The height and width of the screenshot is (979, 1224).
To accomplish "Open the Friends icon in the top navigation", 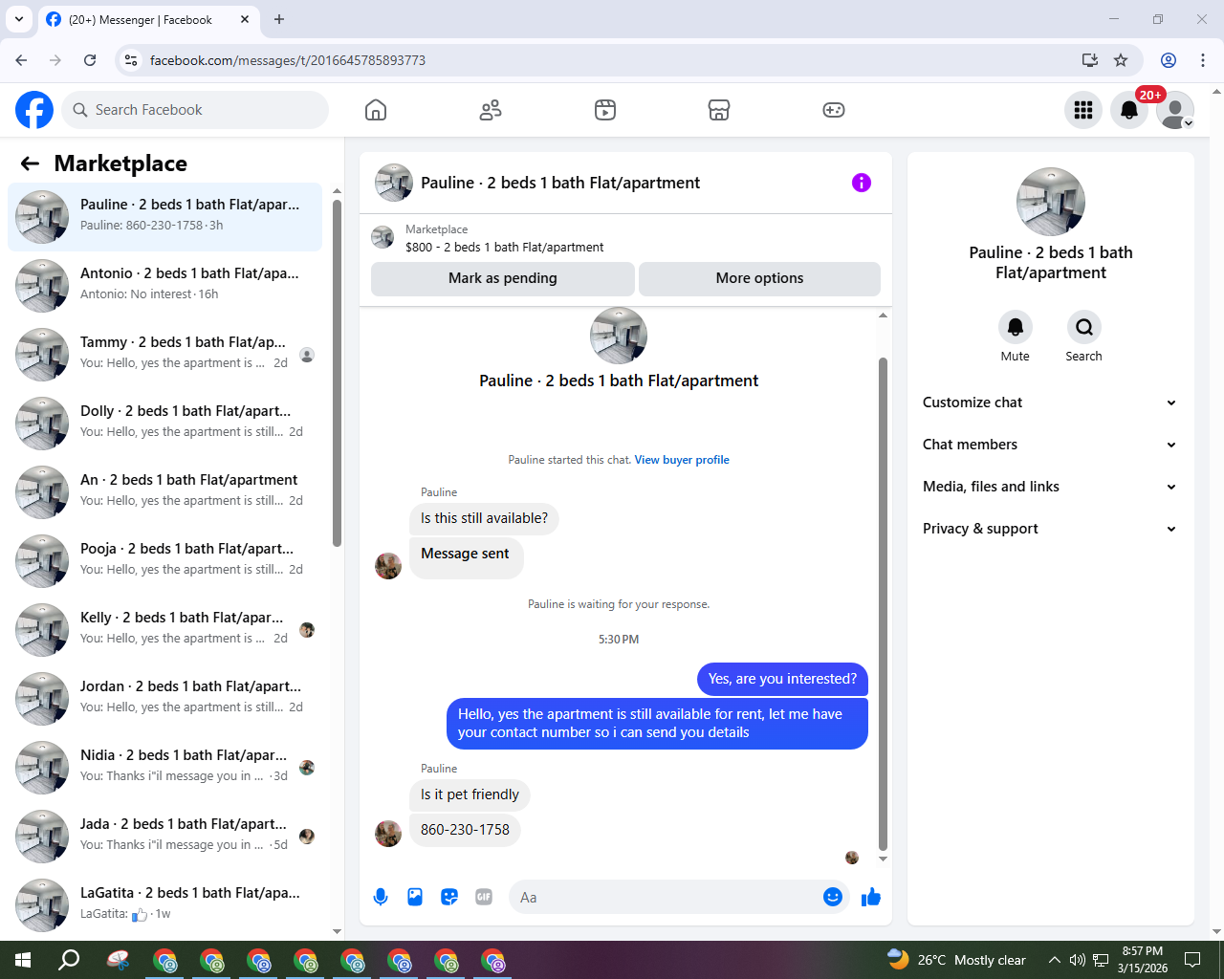I will coord(491,110).
